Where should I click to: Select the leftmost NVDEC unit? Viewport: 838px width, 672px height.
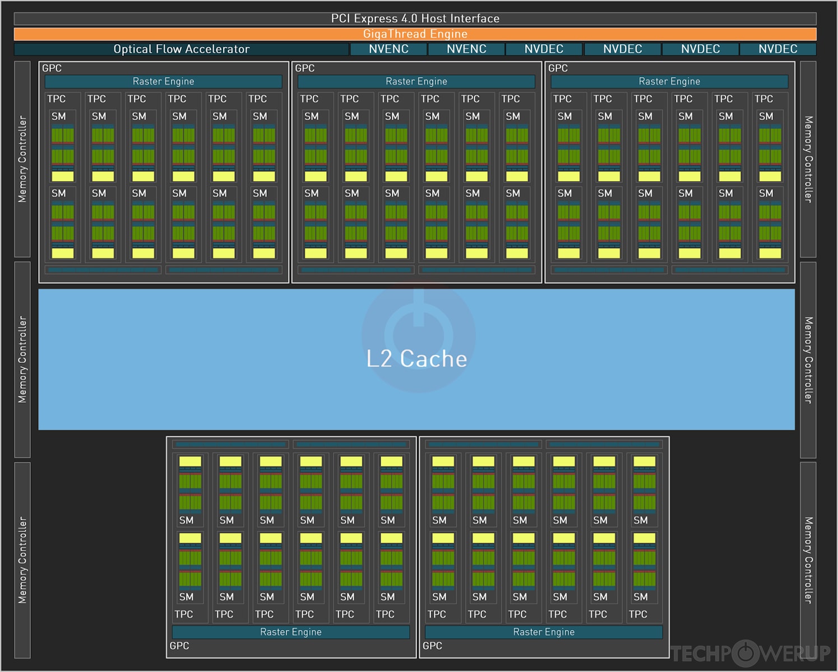click(x=544, y=49)
